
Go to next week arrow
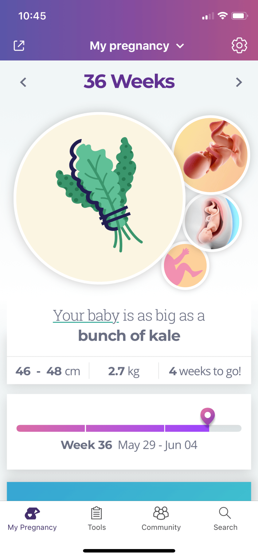coord(239,82)
